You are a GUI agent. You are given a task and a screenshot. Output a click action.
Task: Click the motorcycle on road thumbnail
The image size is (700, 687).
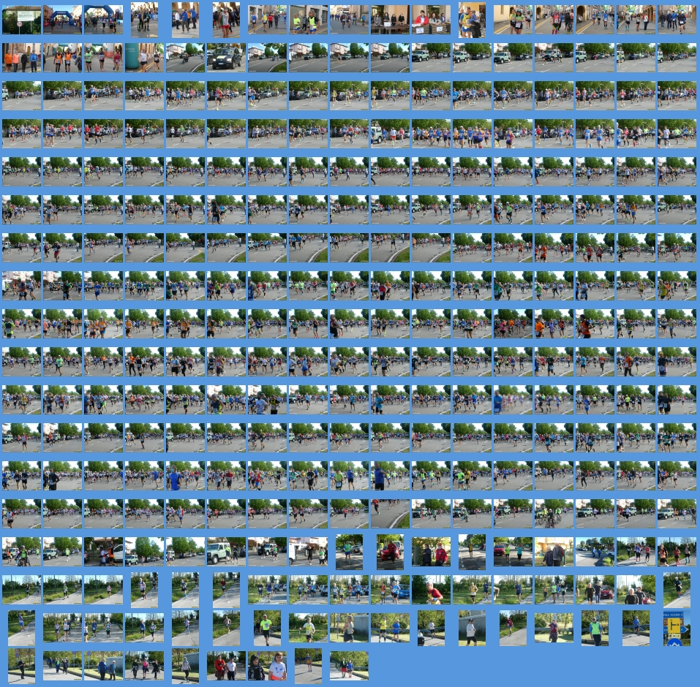point(185,57)
